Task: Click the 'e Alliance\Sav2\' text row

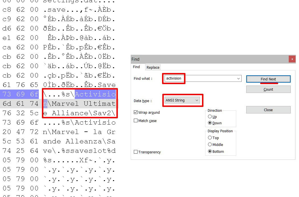Action: 79,113
